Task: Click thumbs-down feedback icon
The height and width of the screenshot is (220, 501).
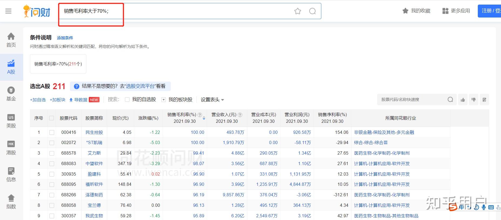Action: coord(473,100)
